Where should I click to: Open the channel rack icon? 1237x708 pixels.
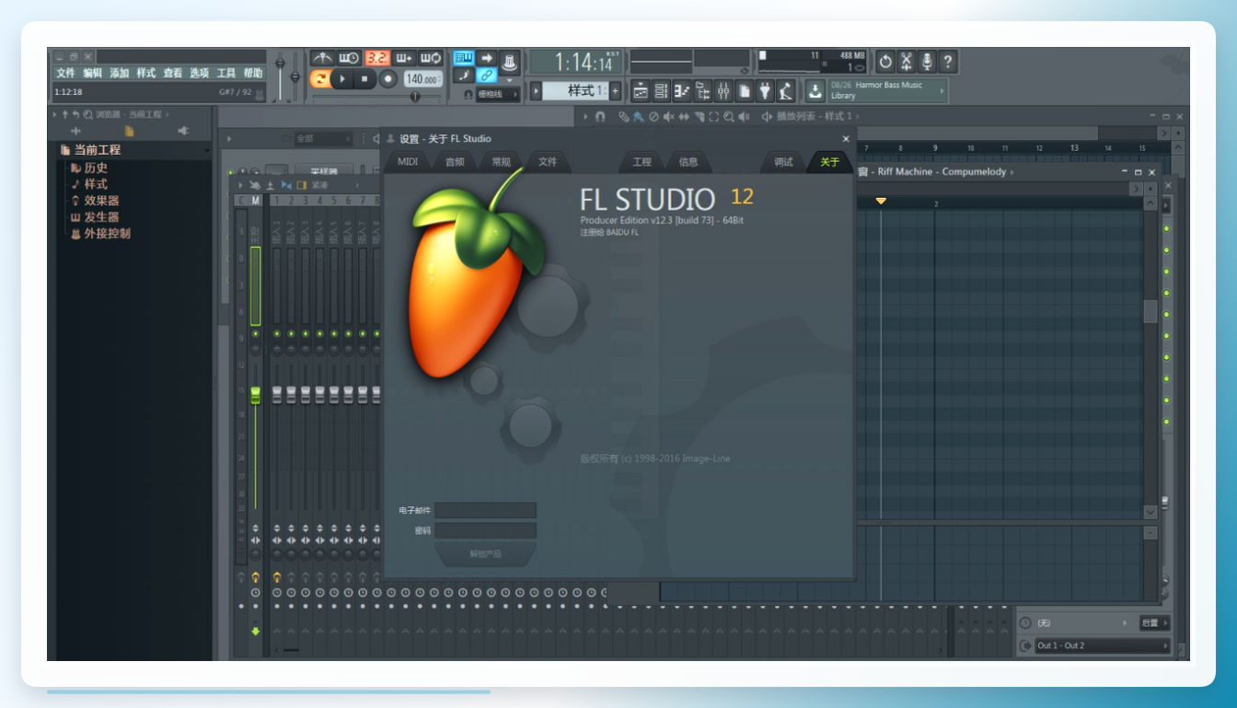pyautogui.click(x=661, y=90)
